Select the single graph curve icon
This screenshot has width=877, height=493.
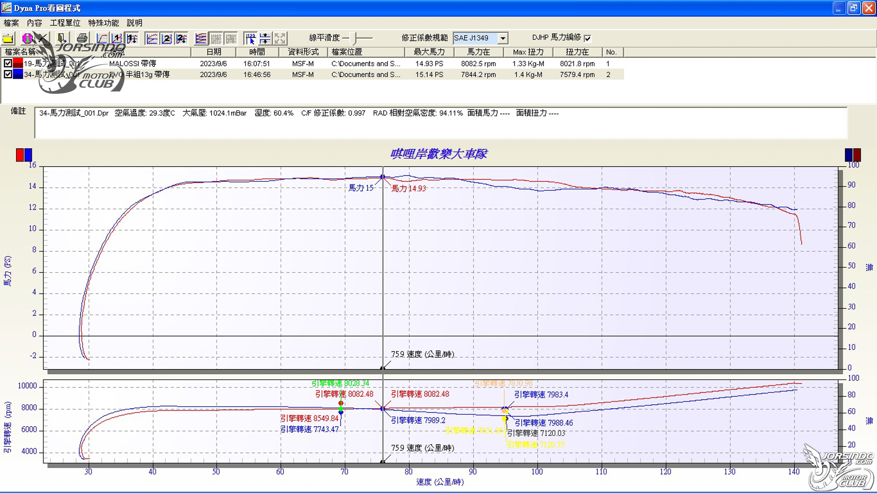tap(102, 39)
